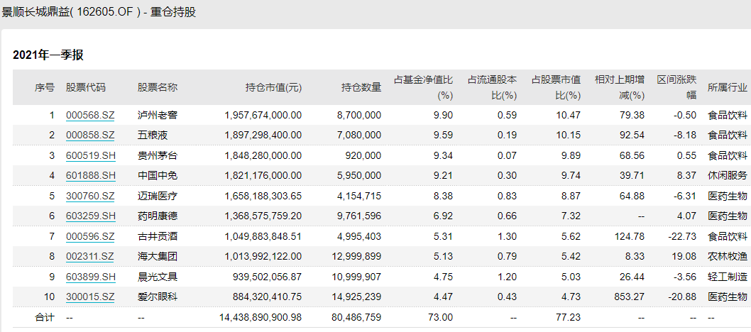This screenshot has width=751, height=332.
Task: Select stock name 爱尔眼科
Action: coord(158,297)
